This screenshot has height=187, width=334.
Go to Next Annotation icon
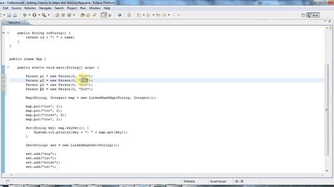(139, 15)
